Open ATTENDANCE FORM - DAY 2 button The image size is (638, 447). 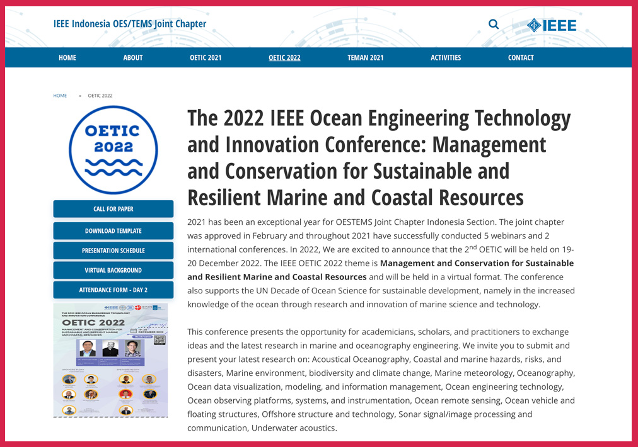tap(113, 290)
